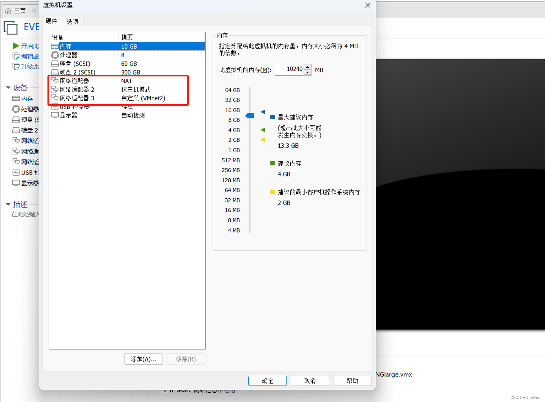Click sidebar 内存 memory icon in main window

coord(16,98)
